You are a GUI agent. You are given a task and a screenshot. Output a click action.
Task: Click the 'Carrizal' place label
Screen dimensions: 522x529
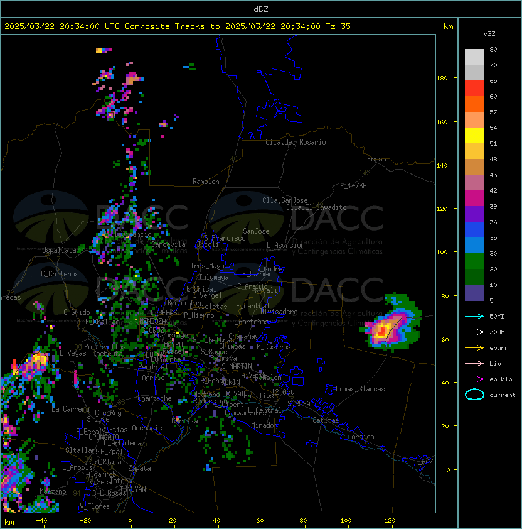click(186, 421)
